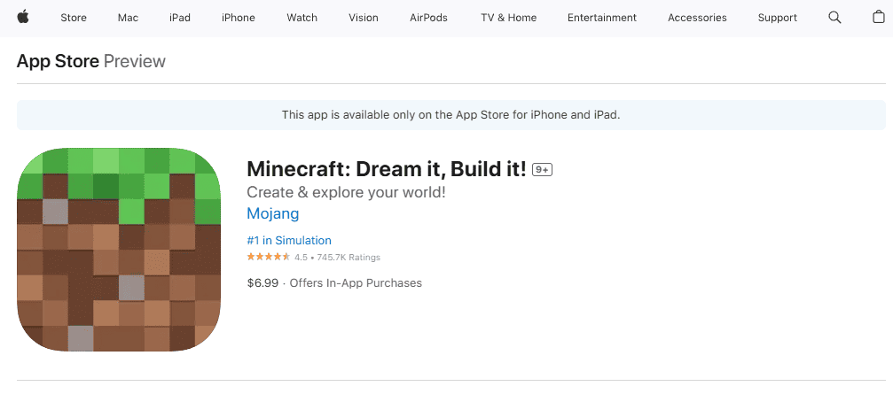Click the Apple logo icon
Image resolution: width=893 pixels, height=394 pixels.
[x=23, y=17]
